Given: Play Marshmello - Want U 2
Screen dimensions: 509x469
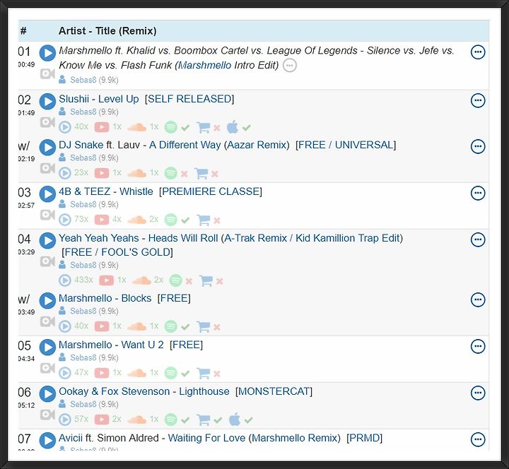Looking at the screenshot, I should 47,348.
